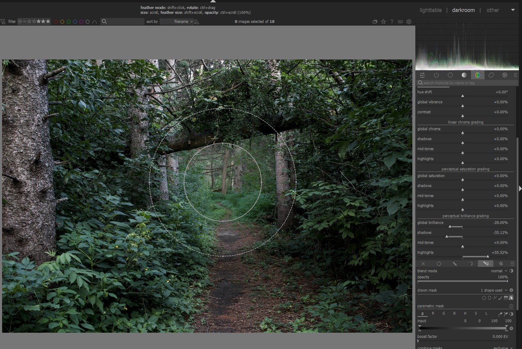Open the 'other' views menu
The image size is (522, 349).
coord(493,10)
